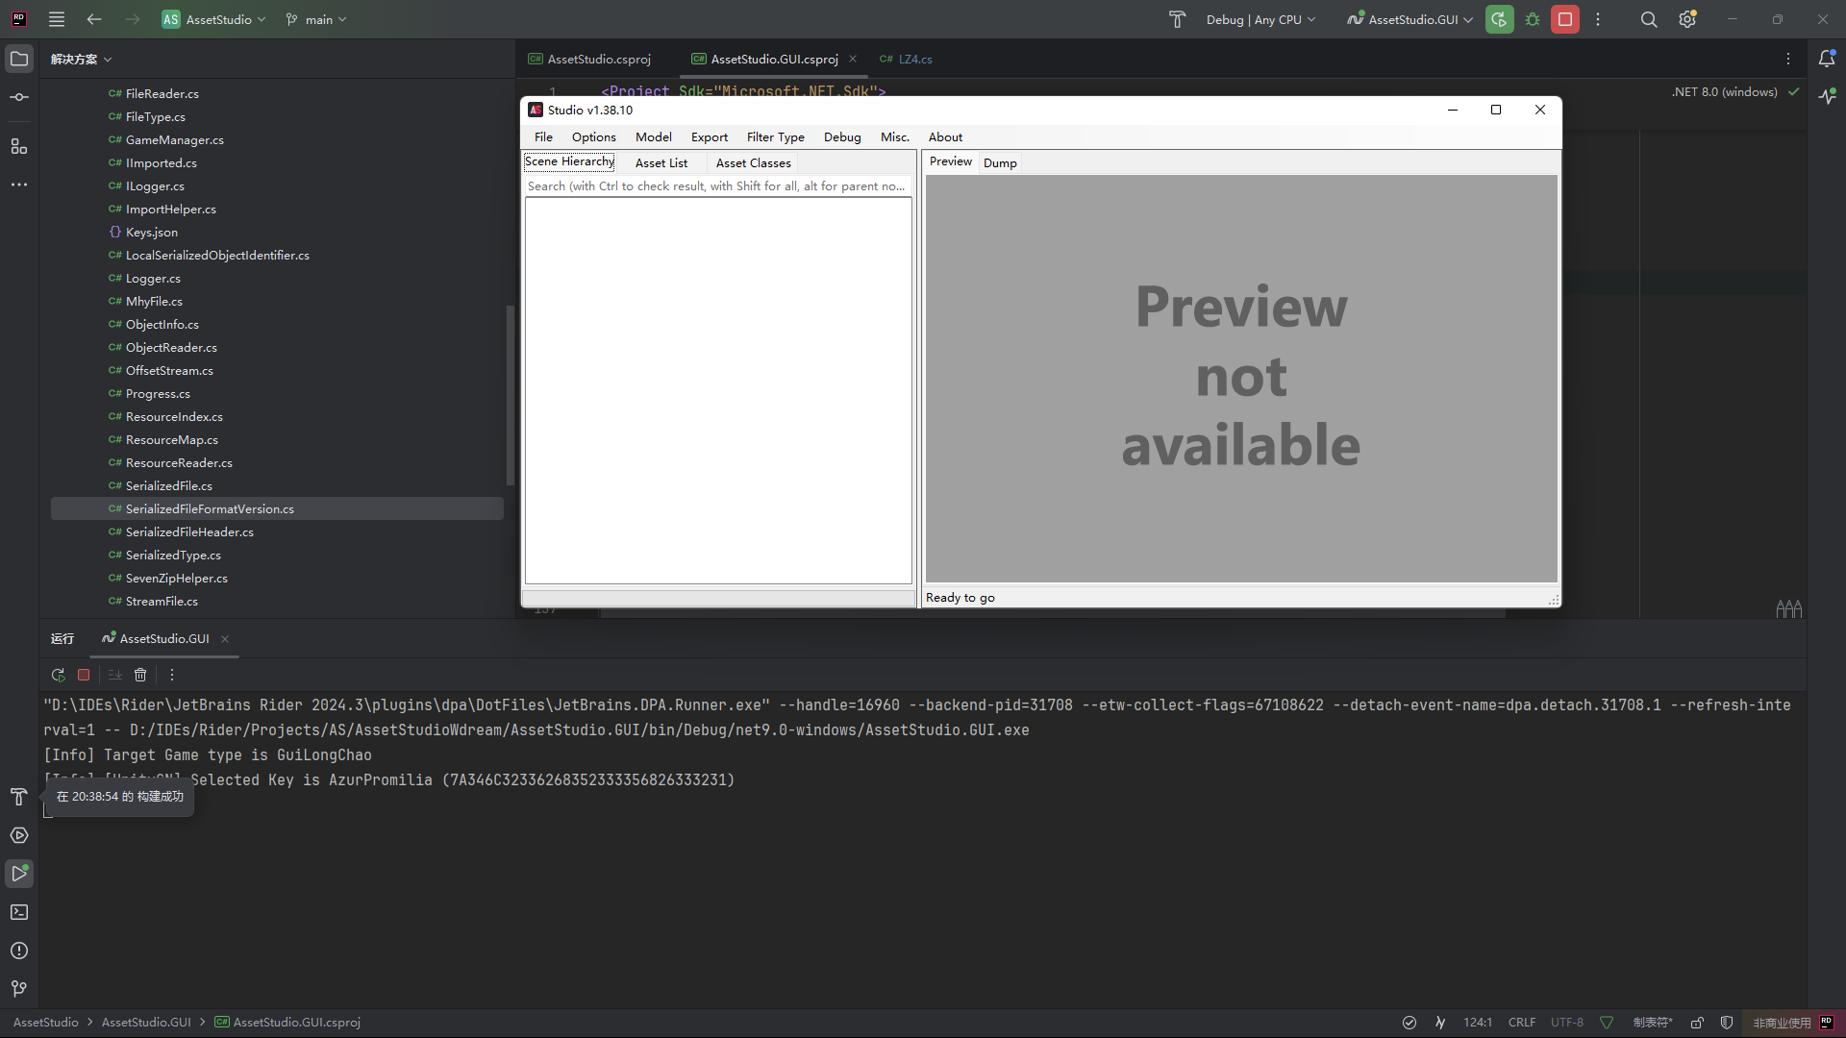Open the Git tool window icon
Viewport: 1846px width, 1038px height.
[x=19, y=989]
